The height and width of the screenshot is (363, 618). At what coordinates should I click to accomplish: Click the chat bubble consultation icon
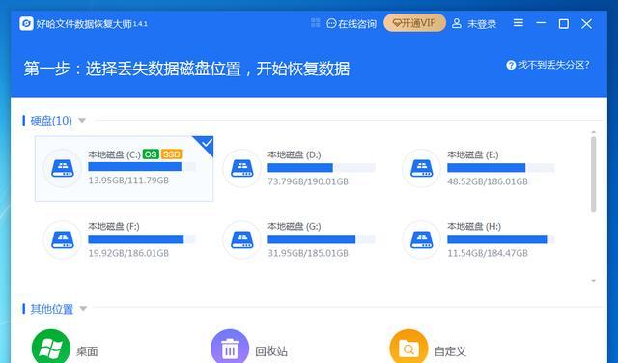331,23
